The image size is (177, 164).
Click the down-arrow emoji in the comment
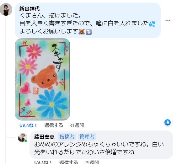pos(89,32)
